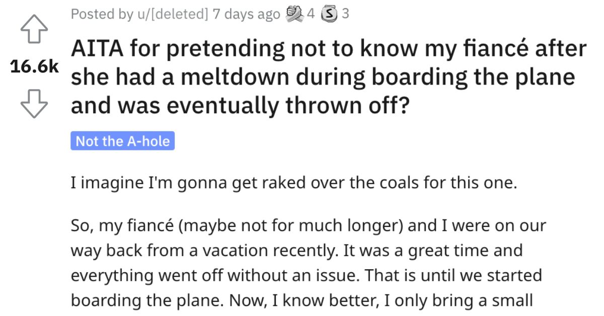Screen dimensions: 604x316
Task: Click the title line ending thrown off?
Action: coord(240,105)
